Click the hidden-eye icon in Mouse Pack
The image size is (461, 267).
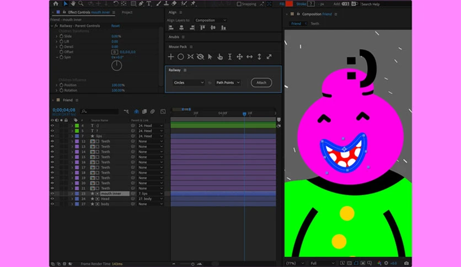click(x=200, y=57)
